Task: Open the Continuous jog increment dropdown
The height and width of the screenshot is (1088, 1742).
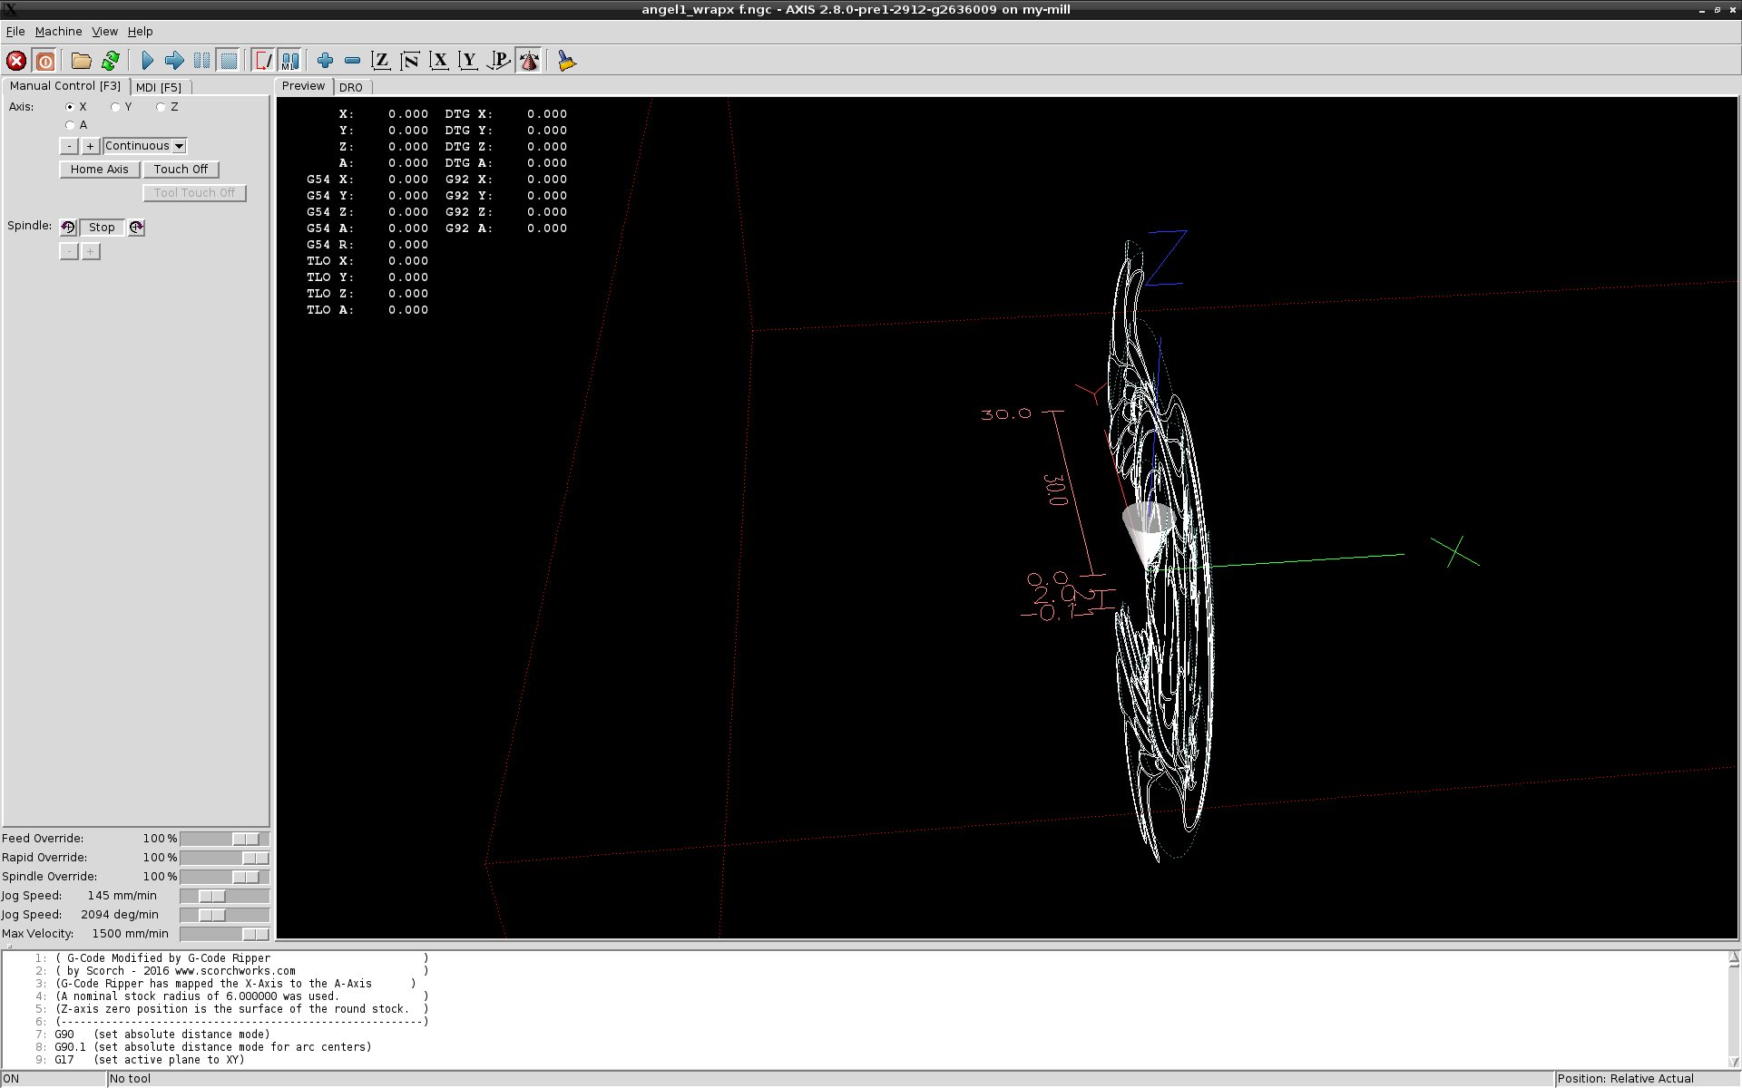Action: tap(180, 146)
